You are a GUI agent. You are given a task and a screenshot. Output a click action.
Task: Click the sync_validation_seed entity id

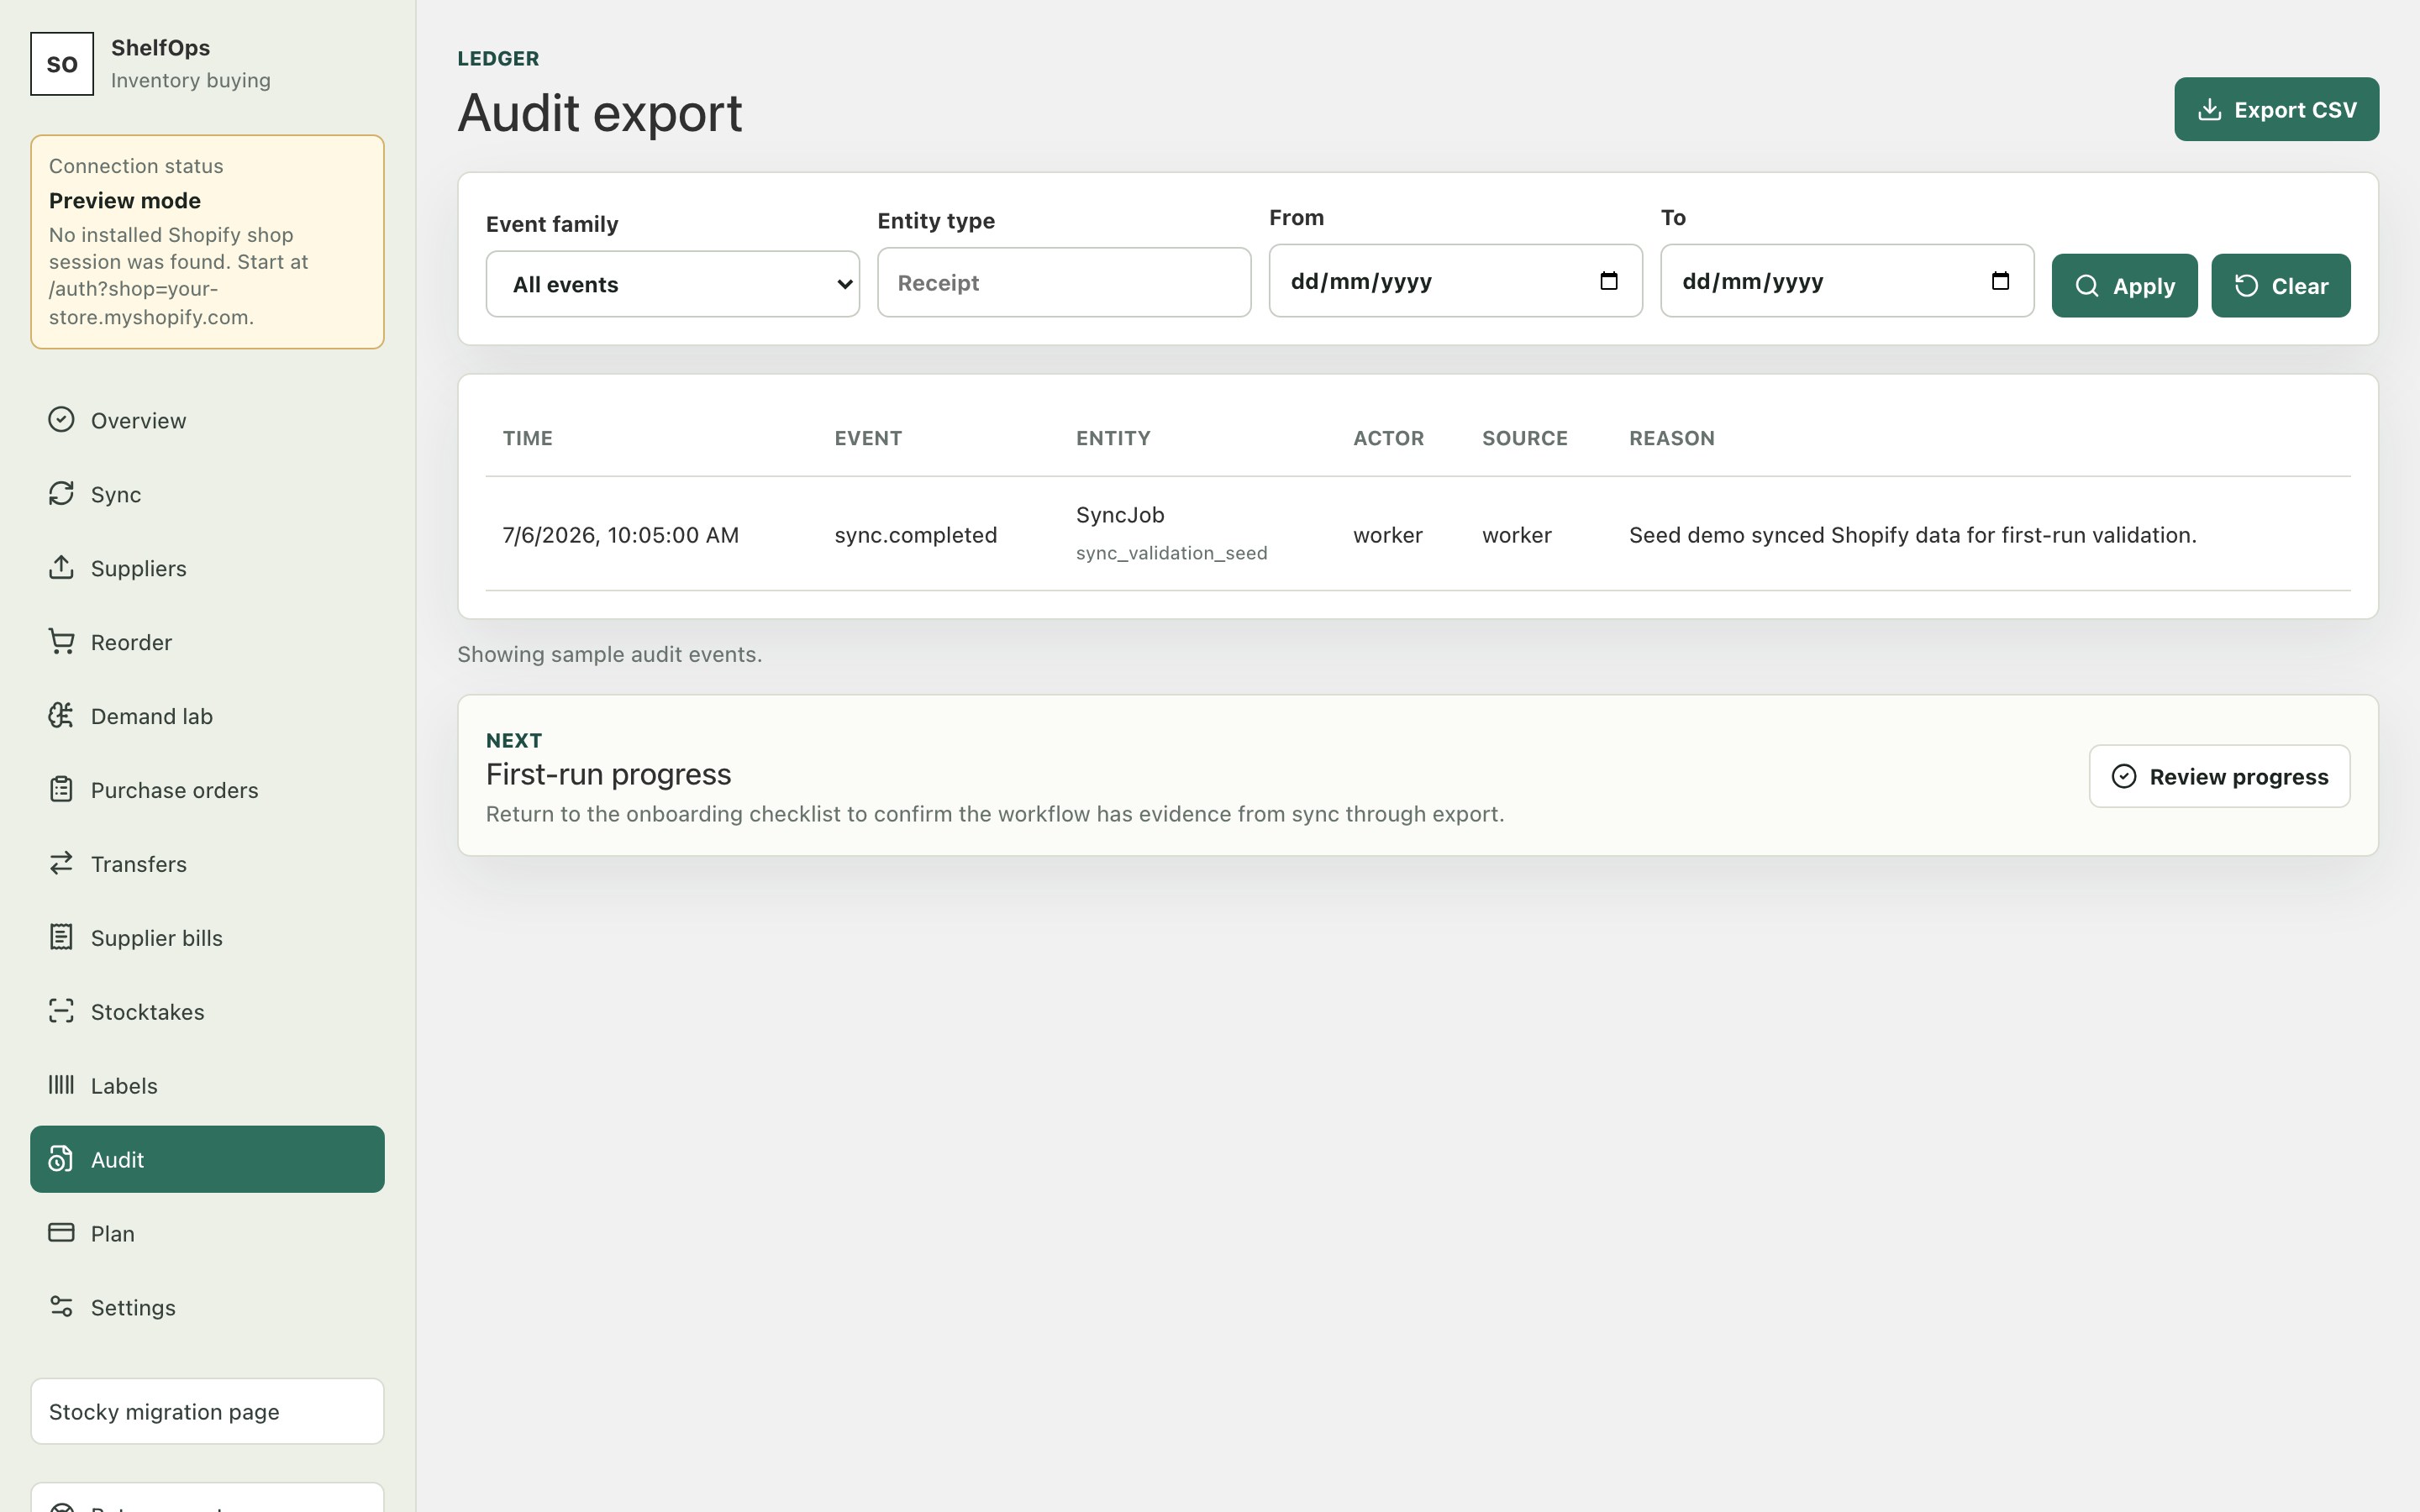coord(1171,553)
